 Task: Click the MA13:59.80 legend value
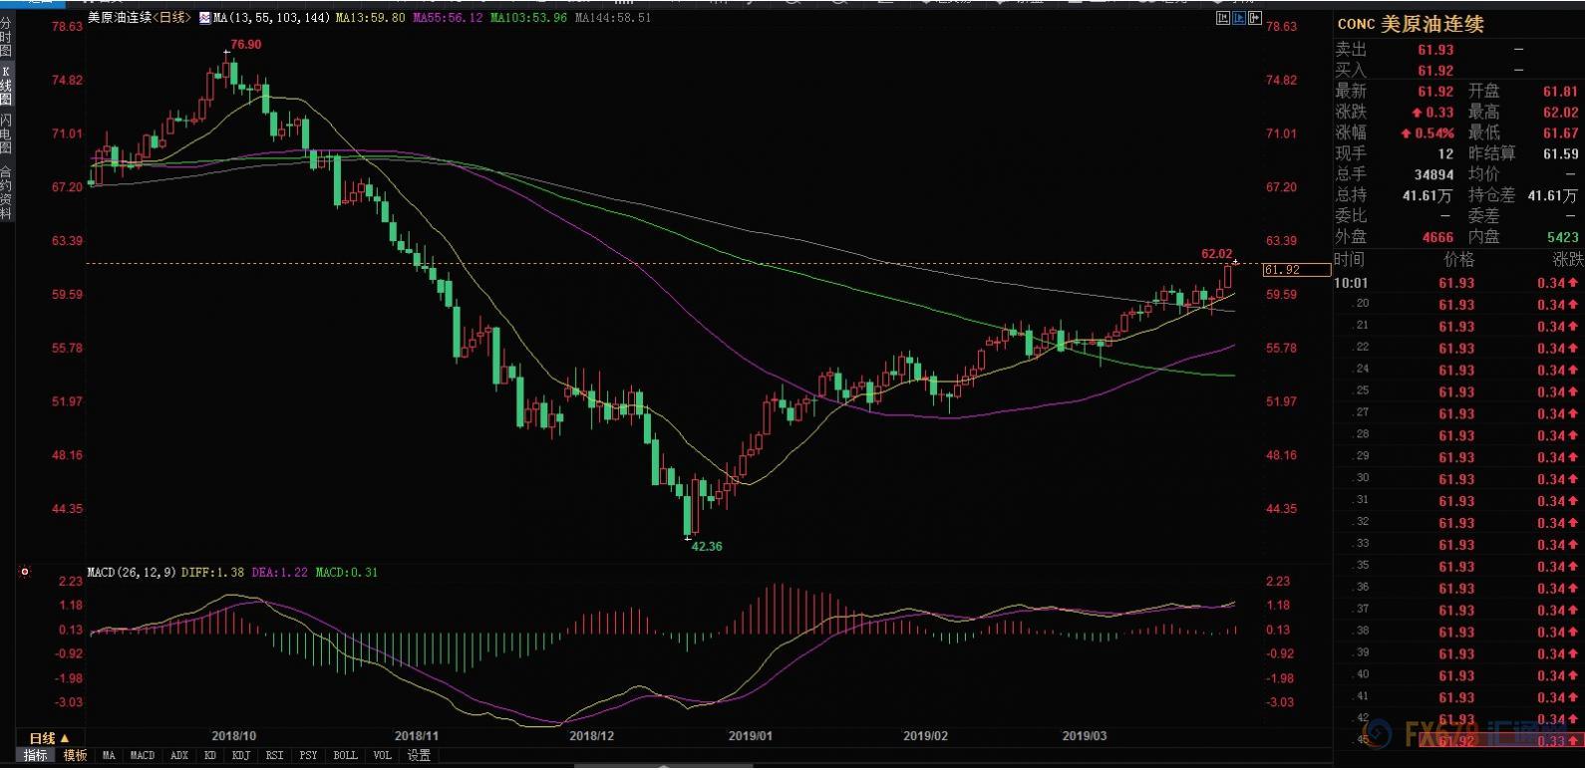[370, 18]
